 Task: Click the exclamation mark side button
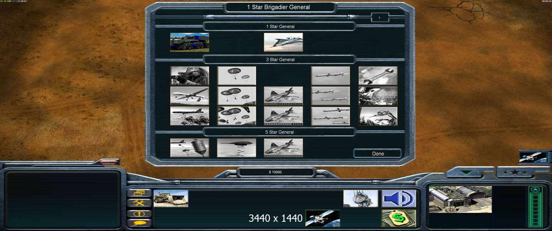(x=139, y=213)
